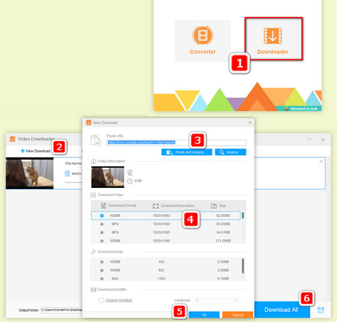
Task: Click the Download All button
Action: [282, 310]
